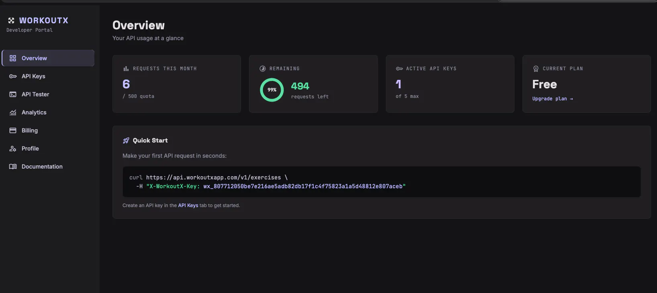Click the active API keys count 1

398,84
